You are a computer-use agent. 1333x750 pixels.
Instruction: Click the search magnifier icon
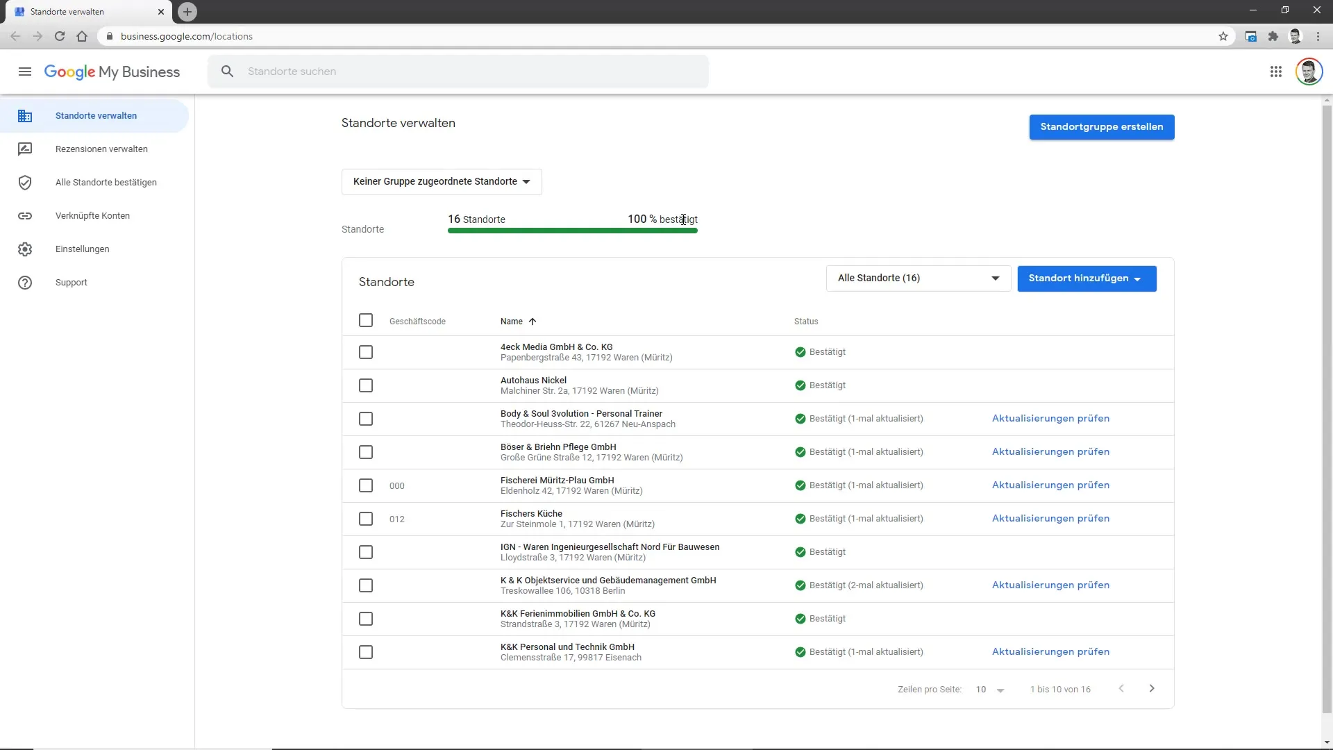pos(227,72)
